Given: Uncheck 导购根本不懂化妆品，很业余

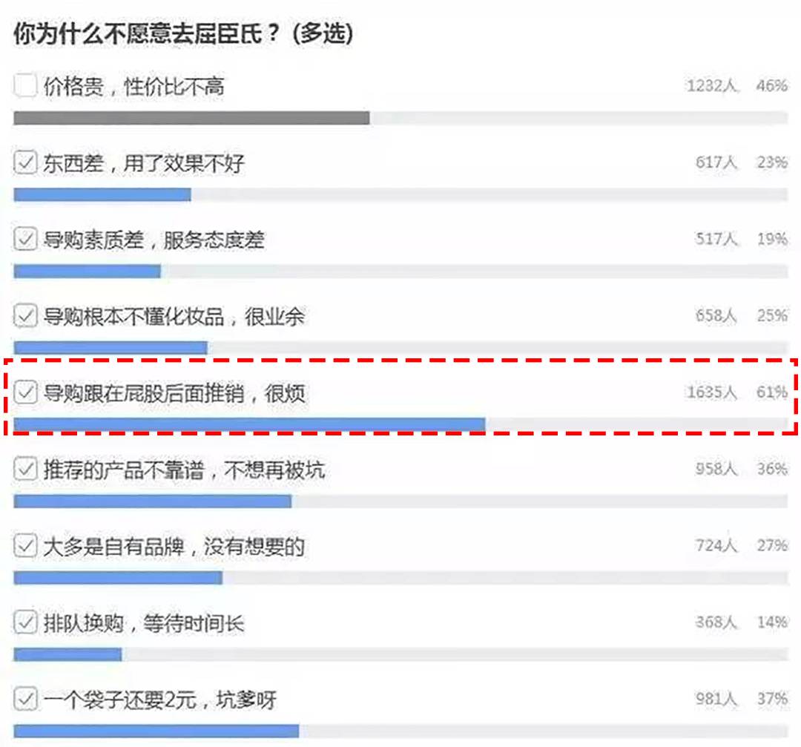Looking at the screenshot, I should tap(25, 315).
